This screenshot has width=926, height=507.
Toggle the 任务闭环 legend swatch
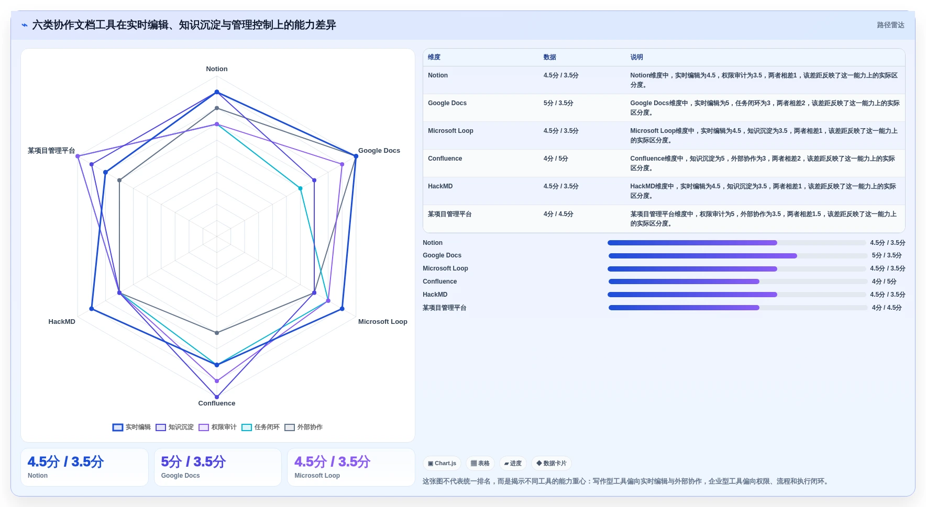[247, 427]
